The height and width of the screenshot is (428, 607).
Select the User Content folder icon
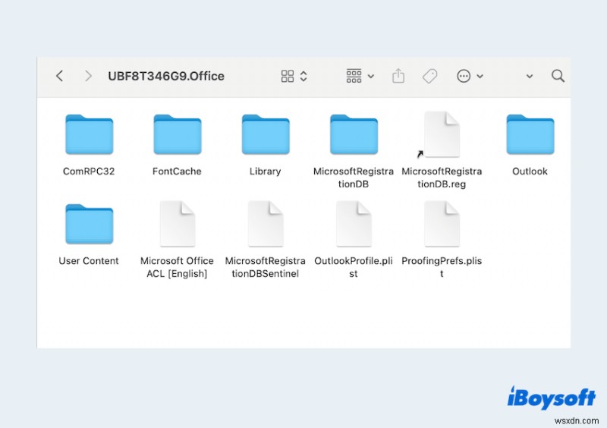89,224
